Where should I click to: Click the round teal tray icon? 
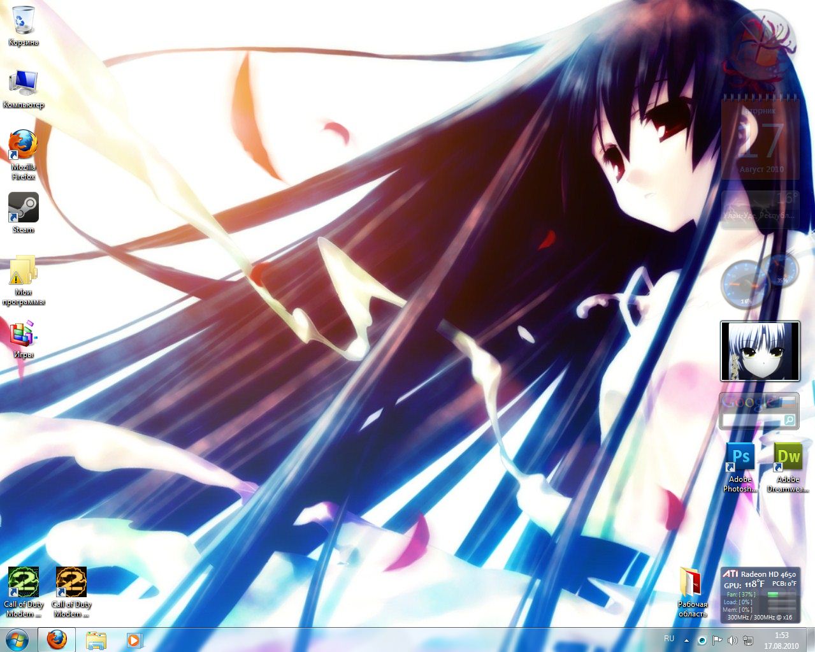pos(702,640)
